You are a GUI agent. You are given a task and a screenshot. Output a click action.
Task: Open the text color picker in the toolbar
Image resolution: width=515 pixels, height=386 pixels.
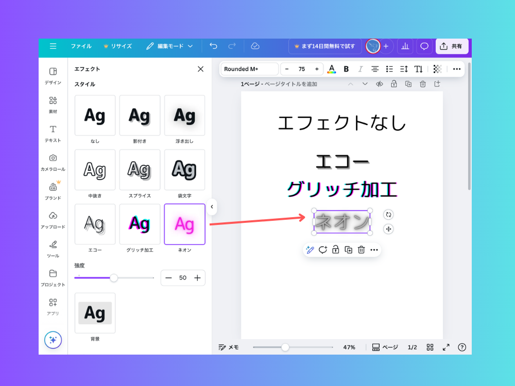[332, 68]
